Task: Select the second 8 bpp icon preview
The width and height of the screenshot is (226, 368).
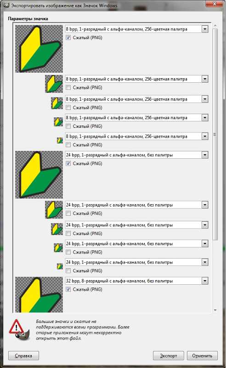Action: click(x=54, y=84)
